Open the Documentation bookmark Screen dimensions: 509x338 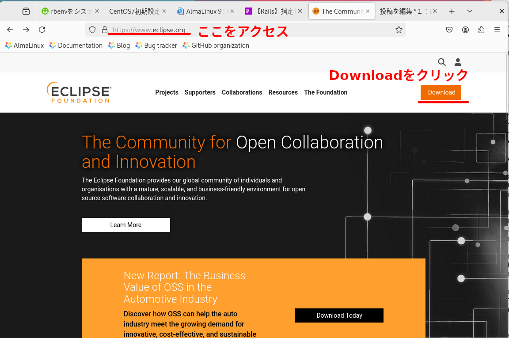(x=76, y=46)
